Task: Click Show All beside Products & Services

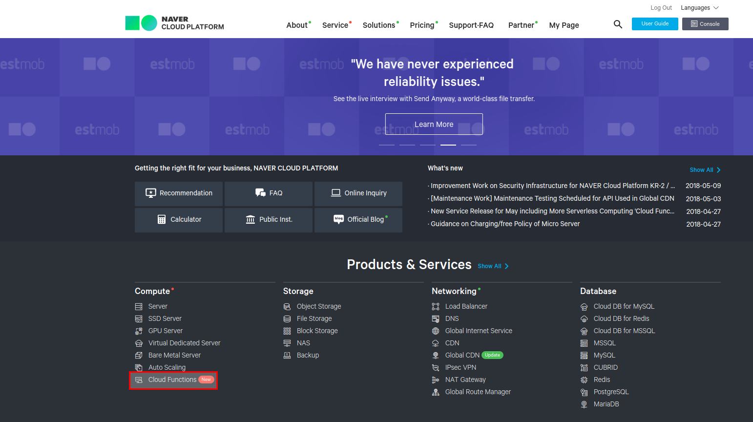Action: pos(493,266)
